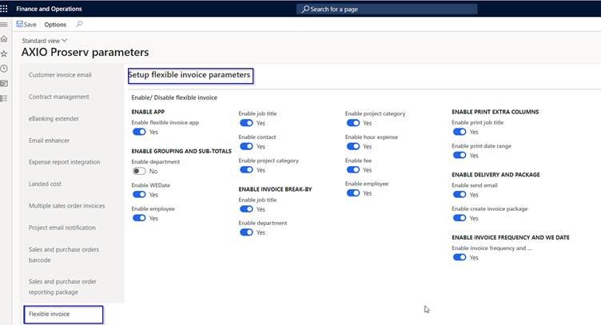The image size is (601, 325).
Task: Select the Flexible invoice tab
Action: [x=62, y=314]
